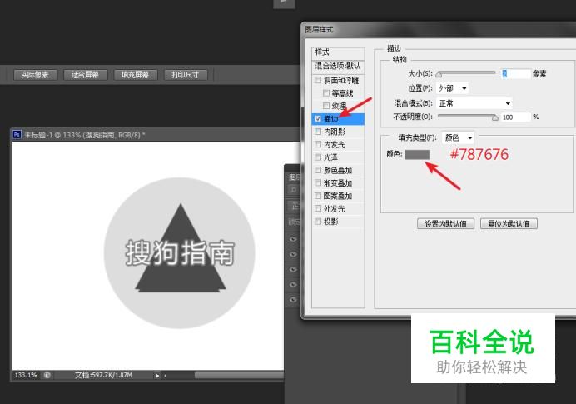Open the document info arrow menu after 文档:597.7K/1.87M
This screenshot has height=404, width=576.
pos(157,376)
